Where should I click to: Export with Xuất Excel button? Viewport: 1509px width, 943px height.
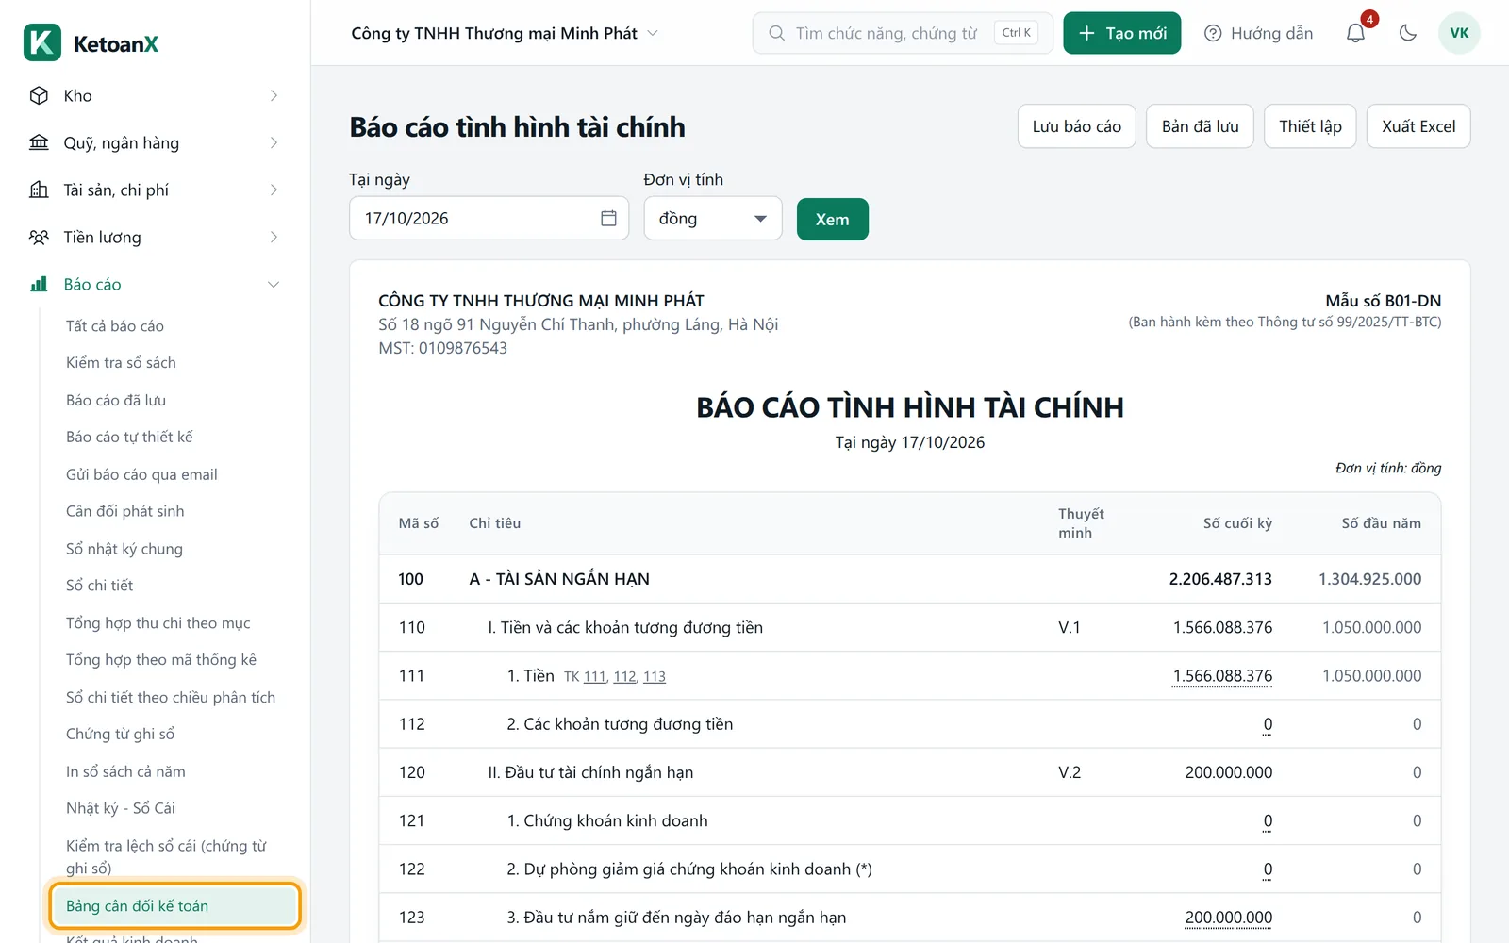pyautogui.click(x=1418, y=126)
